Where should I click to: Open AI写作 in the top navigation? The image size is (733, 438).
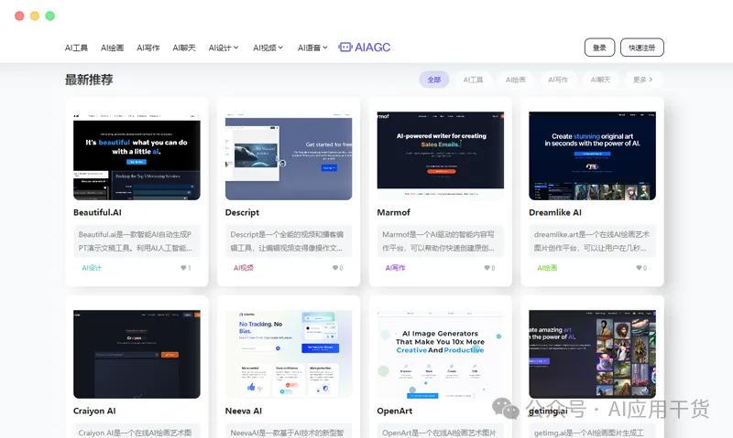tap(148, 48)
